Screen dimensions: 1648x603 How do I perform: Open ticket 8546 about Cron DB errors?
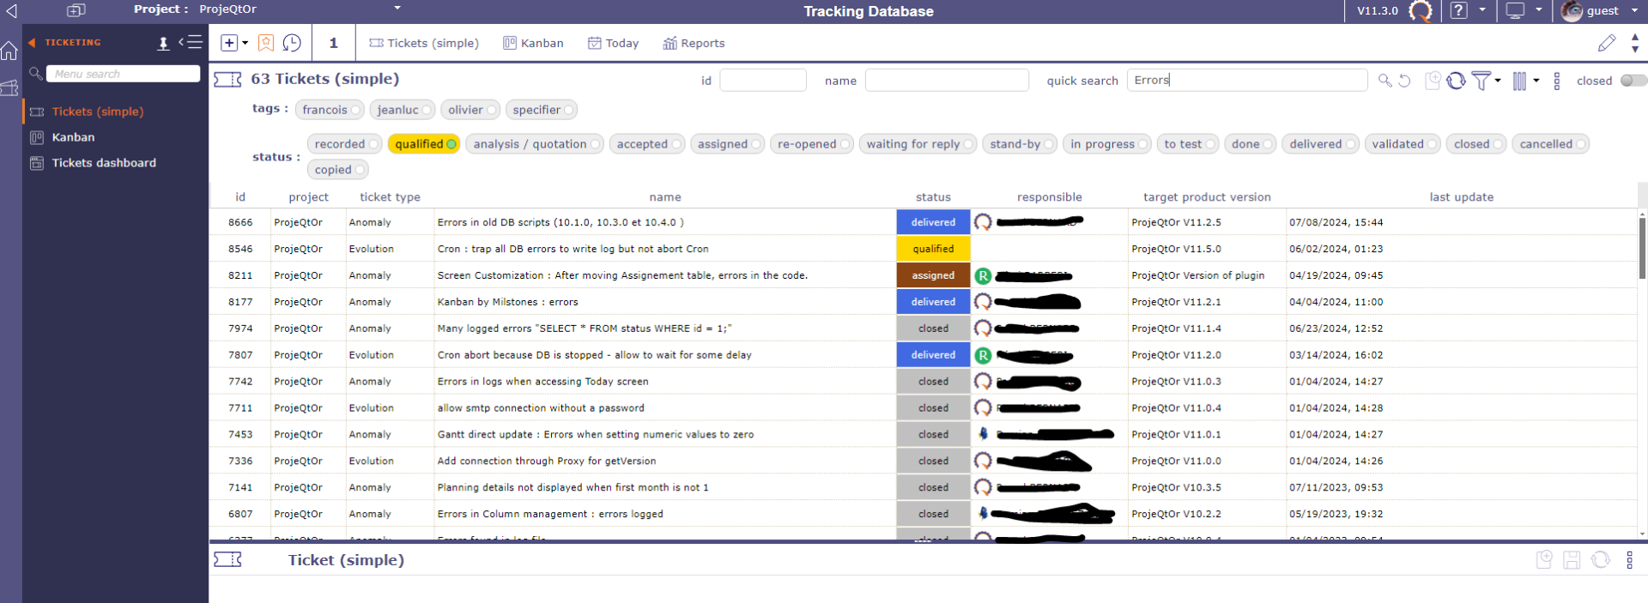[x=573, y=249]
